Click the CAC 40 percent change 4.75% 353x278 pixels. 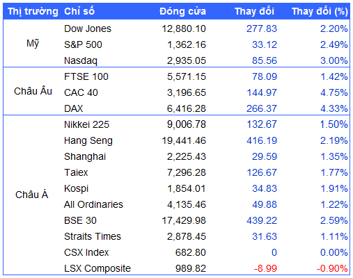334,92
